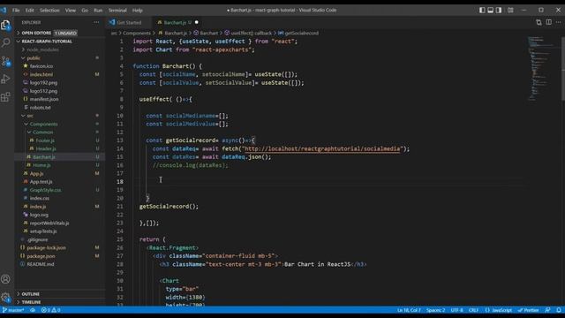Screen dimensions: 565x318
Task: Open Home.js in Components folder
Action: (59, 165)
